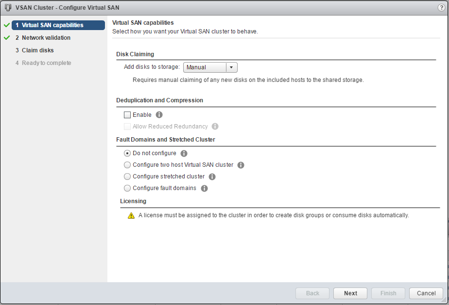Viewport: 449px width, 305px height.
Task: Show info for Configure stretched cluster
Action: click(x=212, y=177)
